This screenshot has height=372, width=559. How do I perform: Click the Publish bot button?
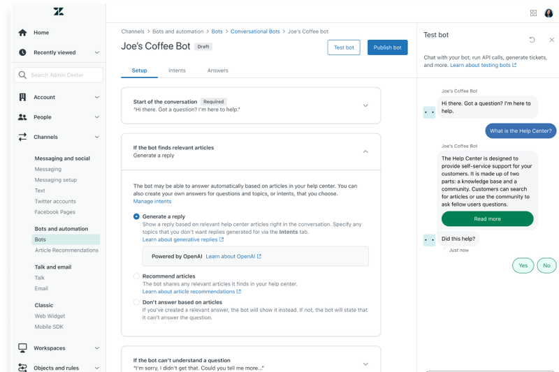[387, 47]
